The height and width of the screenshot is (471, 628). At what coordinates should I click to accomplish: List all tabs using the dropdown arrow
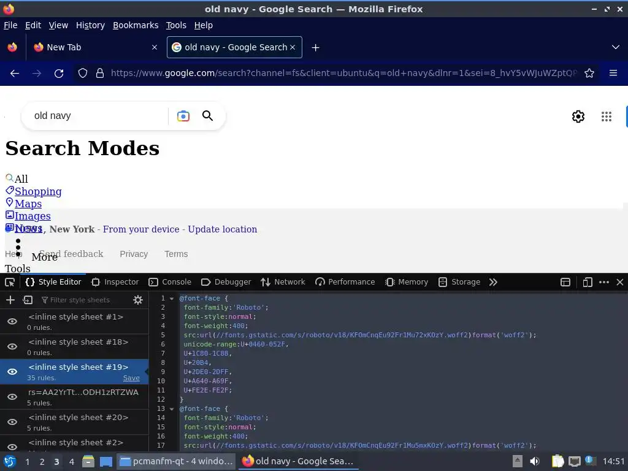pos(616,47)
